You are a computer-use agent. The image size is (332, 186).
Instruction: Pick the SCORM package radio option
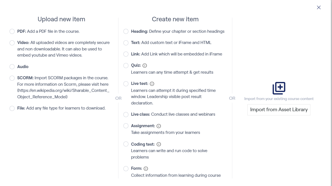pos(12,78)
